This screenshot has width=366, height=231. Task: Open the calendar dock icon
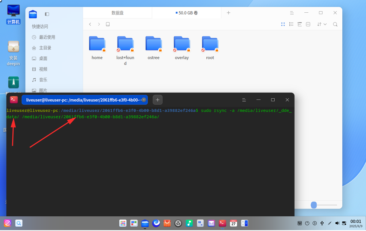coord(233,223)
